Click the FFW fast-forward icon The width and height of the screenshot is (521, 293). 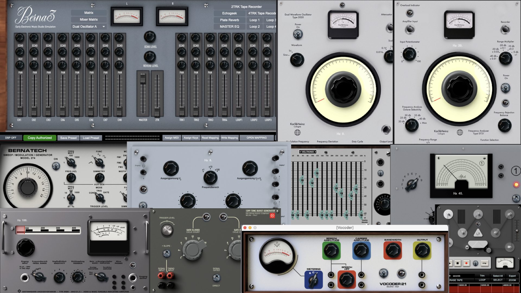[x=485, y=263]
